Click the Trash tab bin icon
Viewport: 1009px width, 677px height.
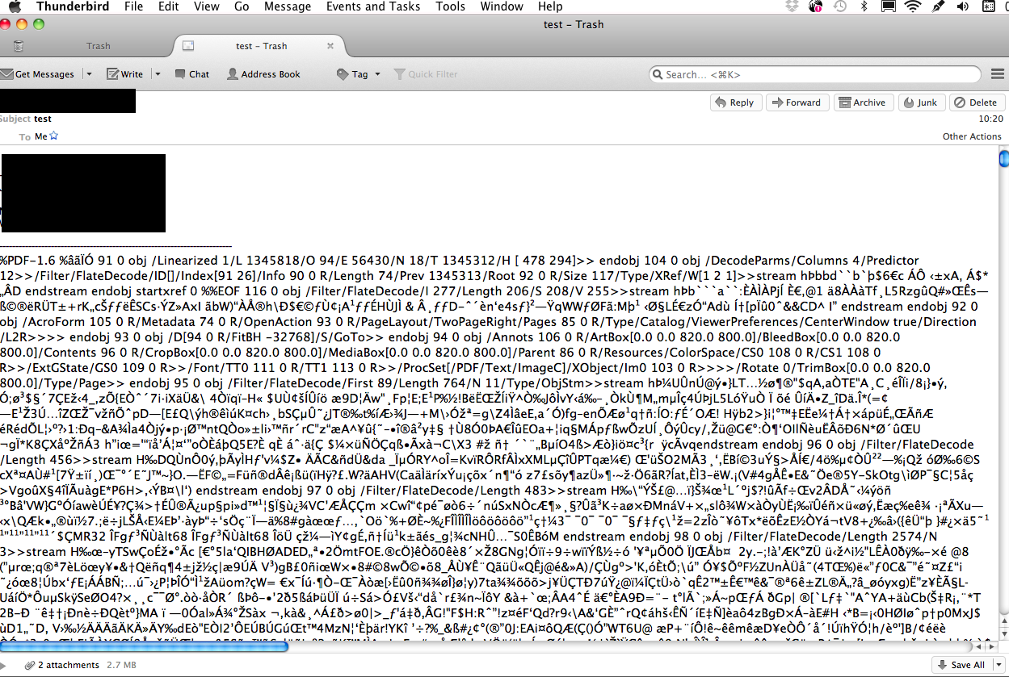[19, 46]
